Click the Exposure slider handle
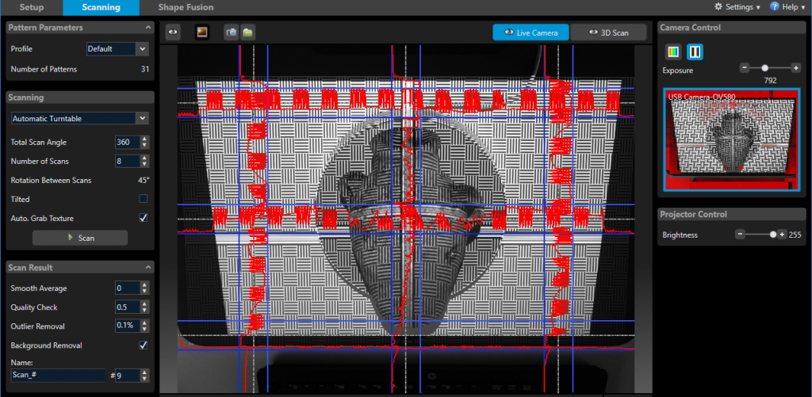The width and height of the screenshot is (812, 397). click(764, 69)
